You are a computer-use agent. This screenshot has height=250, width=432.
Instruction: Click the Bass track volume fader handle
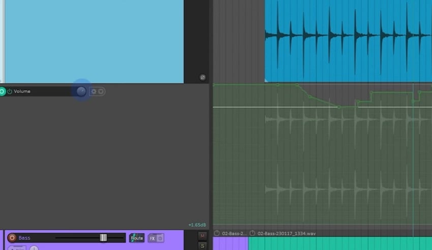(x=103, y=238)
